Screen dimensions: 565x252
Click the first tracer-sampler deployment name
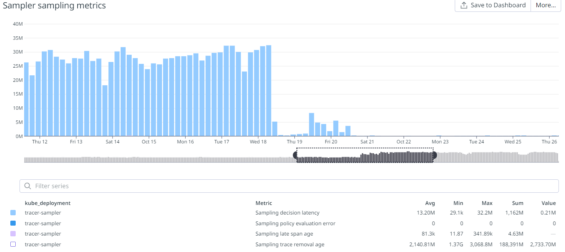click(x=43, y=213)
